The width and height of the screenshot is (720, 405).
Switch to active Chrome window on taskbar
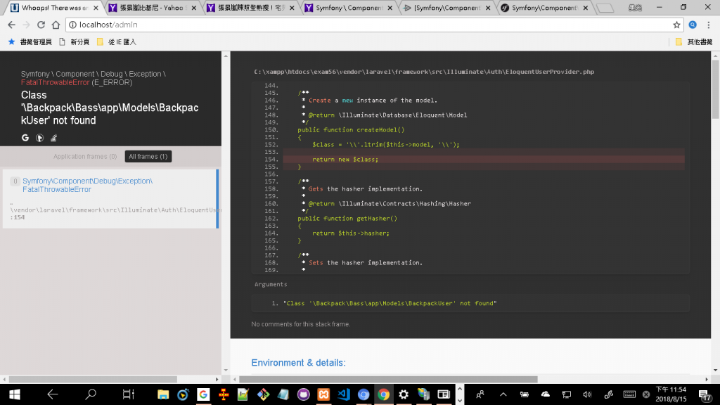coord(383,394)
